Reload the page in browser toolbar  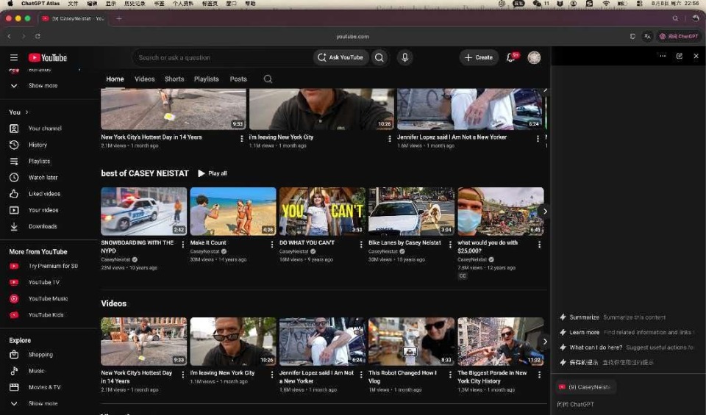[x=38, y=37]
